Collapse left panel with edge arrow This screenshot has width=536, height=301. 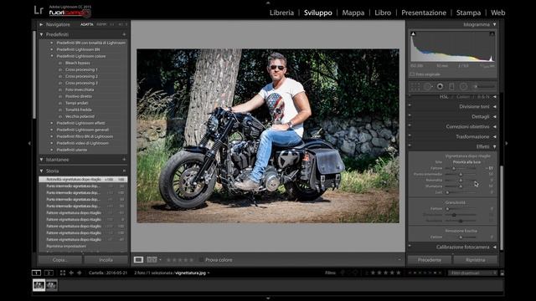click(29, 143)
